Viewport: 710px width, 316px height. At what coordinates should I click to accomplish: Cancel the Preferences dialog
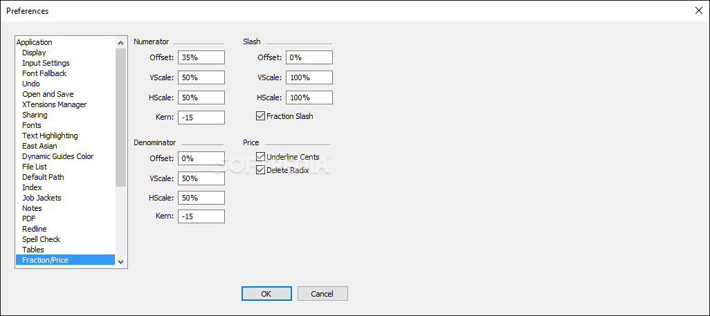coord(322,293)
